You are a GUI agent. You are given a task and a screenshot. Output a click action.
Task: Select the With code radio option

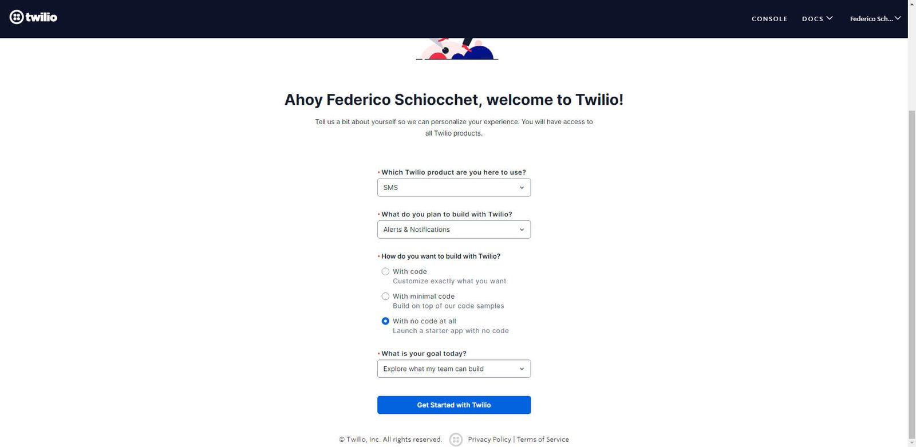tap(385, 272)
